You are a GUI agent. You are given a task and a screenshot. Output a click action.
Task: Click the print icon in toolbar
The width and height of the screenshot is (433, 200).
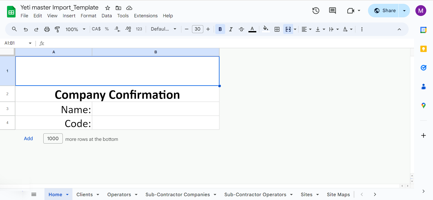coord(47,29)
